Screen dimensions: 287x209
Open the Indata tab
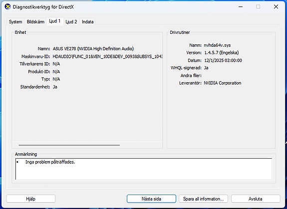88,22
